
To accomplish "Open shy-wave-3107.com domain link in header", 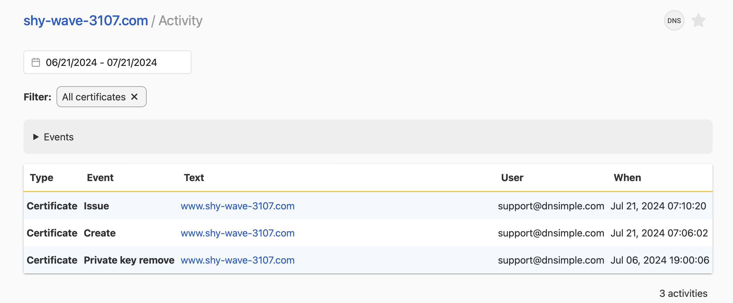I will coord(86,21).
